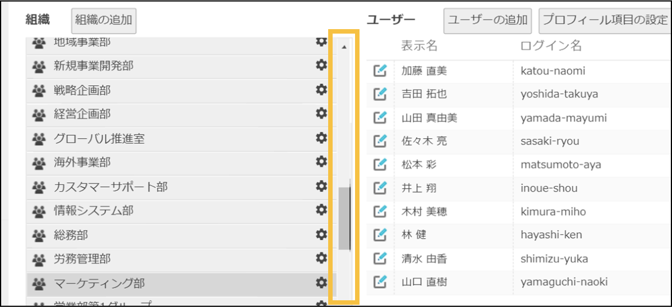
Task: Open プロフィール項目の設定 button
Action: coord(605,21)
